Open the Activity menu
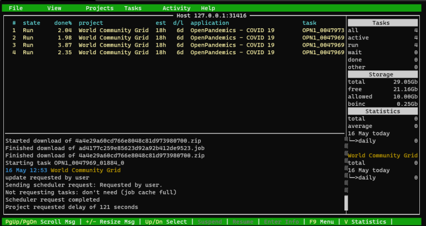 (176, 8)
